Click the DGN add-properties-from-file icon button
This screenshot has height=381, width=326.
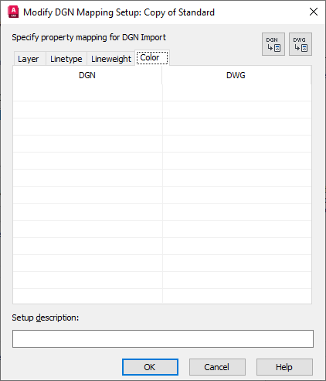(x=273, y=44)
